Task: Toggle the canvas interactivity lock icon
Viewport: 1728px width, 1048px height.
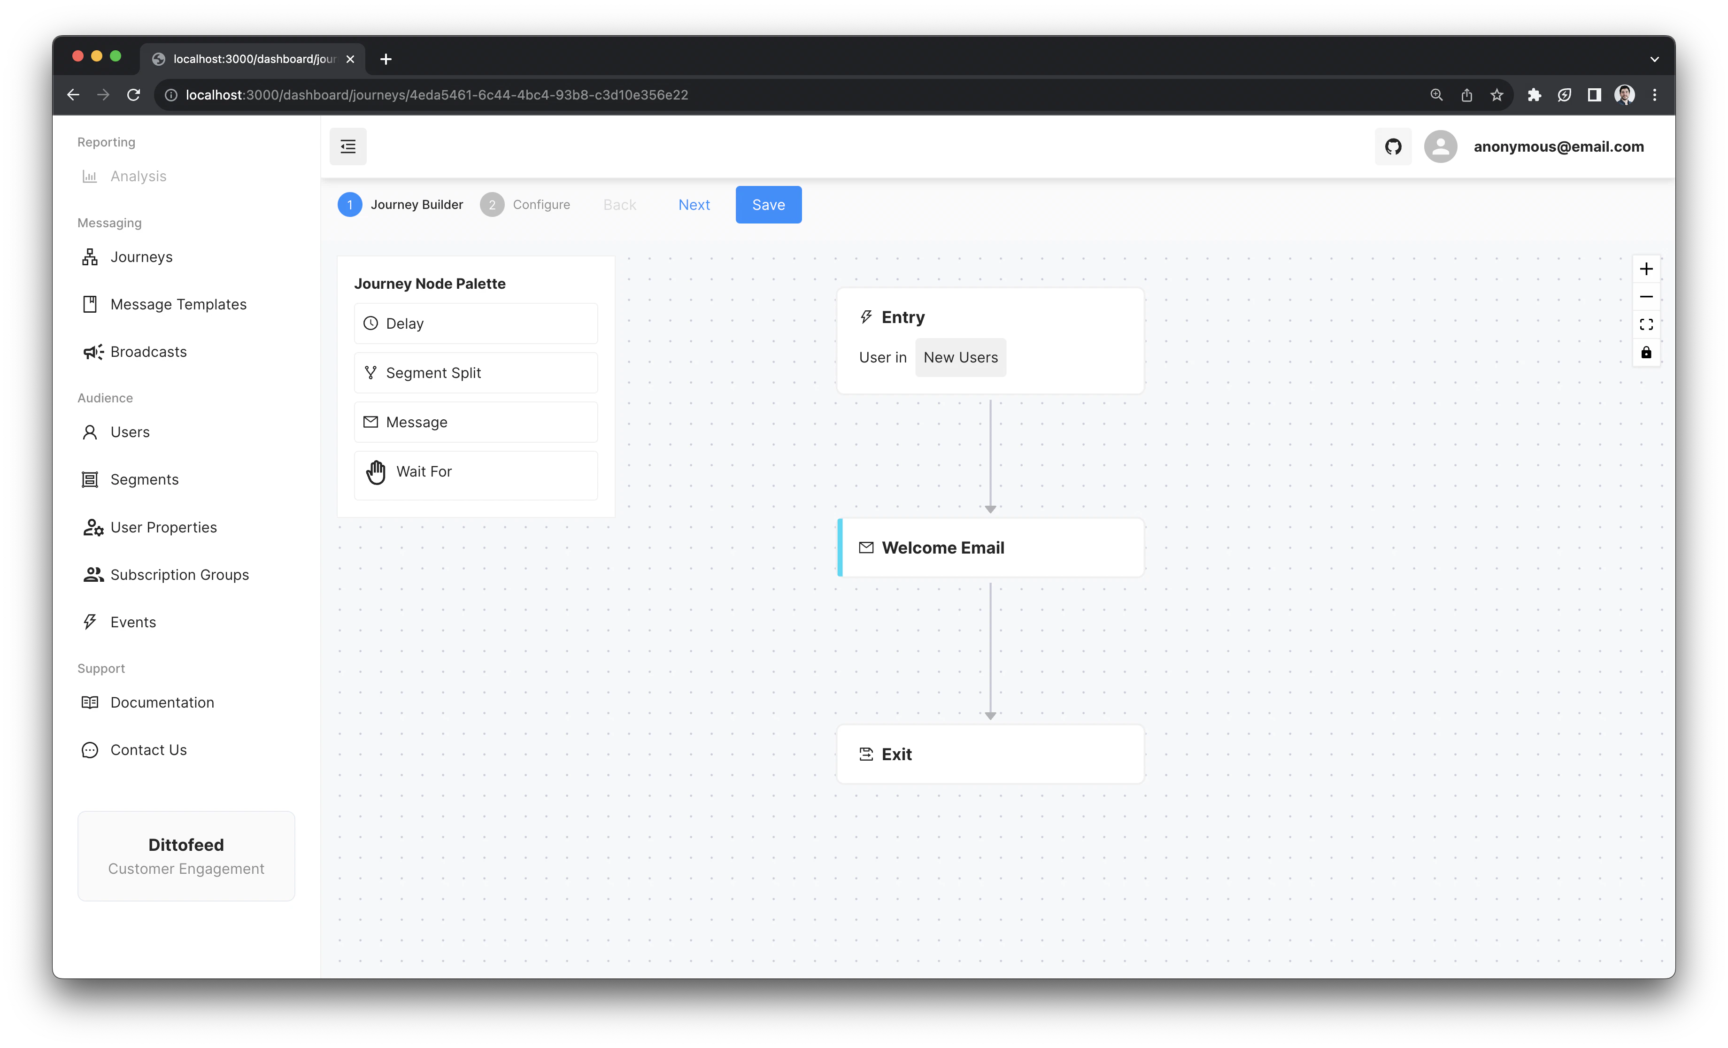Action: click(1646, 352)
